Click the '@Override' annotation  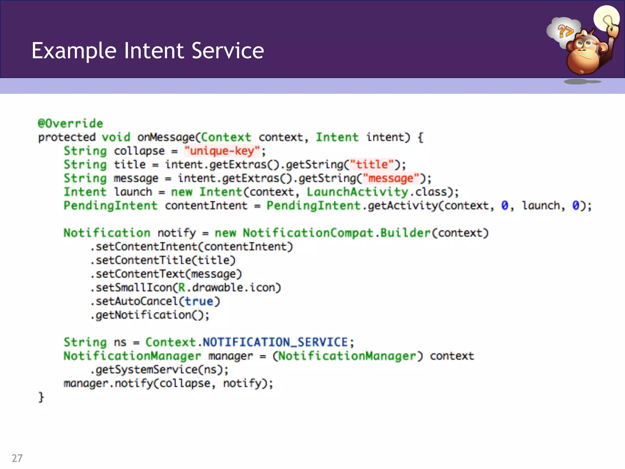pos(70,123)
